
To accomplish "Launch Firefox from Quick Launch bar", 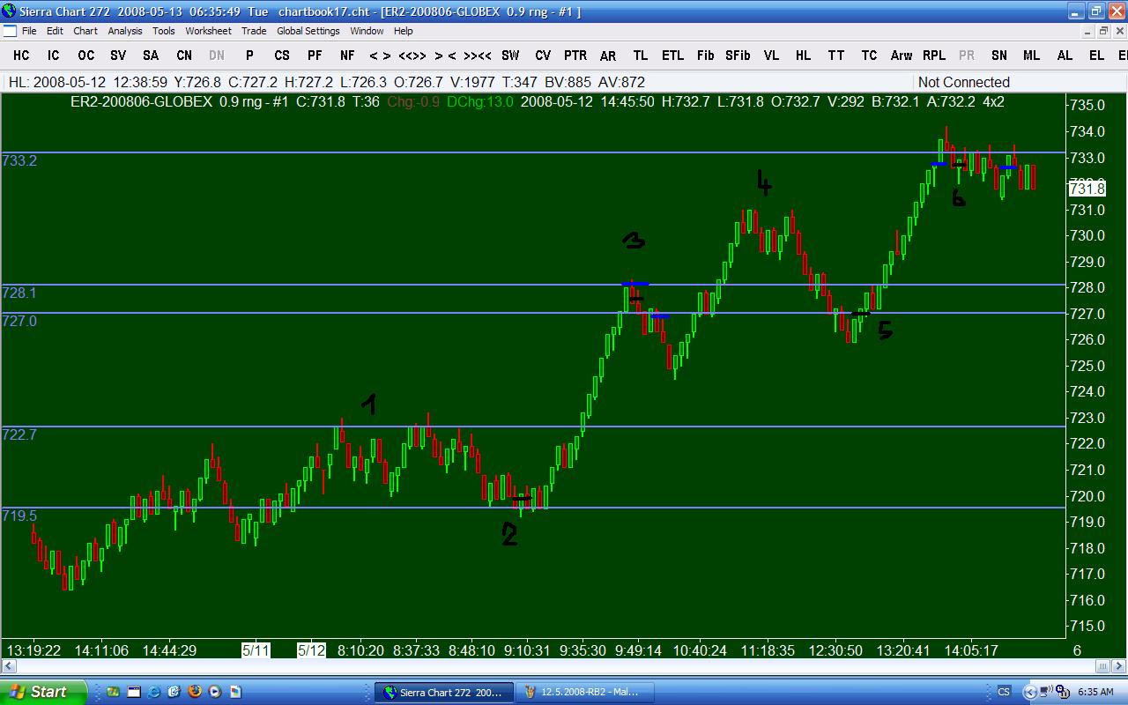I will (x=195, y=692).
